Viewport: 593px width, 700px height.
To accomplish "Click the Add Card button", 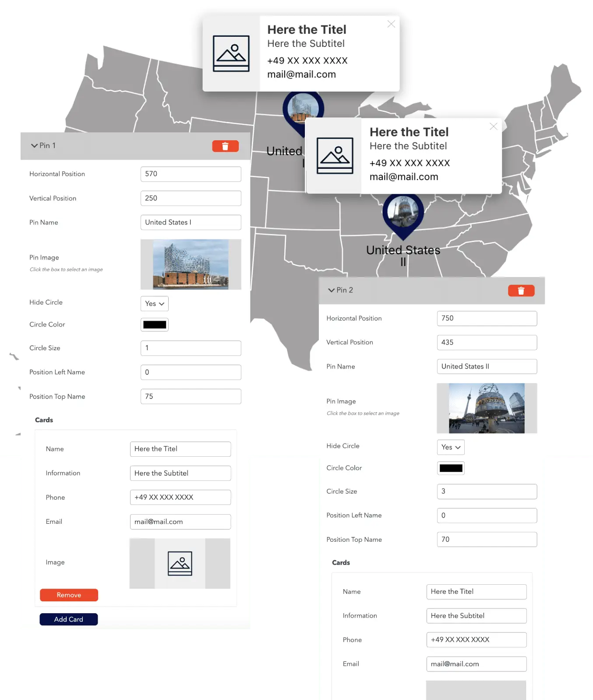I will tap(69, 619).
